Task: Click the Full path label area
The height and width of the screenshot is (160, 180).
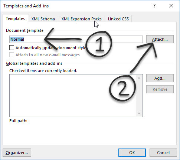Action: (18, 121)
